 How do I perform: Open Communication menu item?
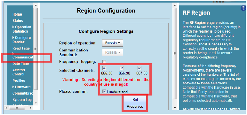click(23, 57)
